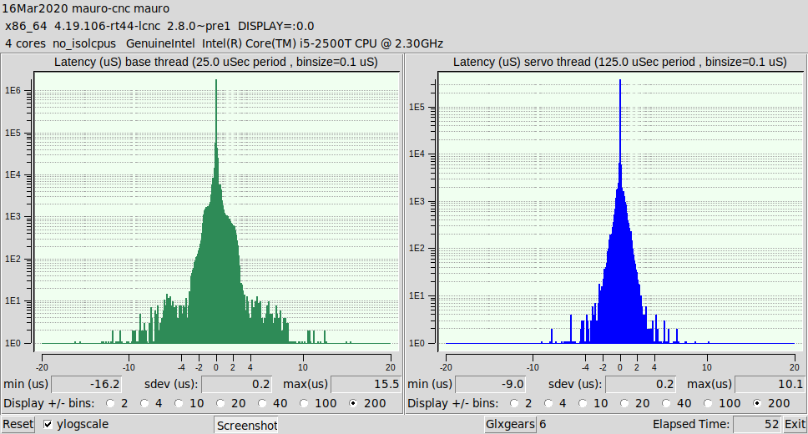Viewport: 808px width, 434px height.
Task: Select 20 bins for servo thread display
Action: [624, 403]
